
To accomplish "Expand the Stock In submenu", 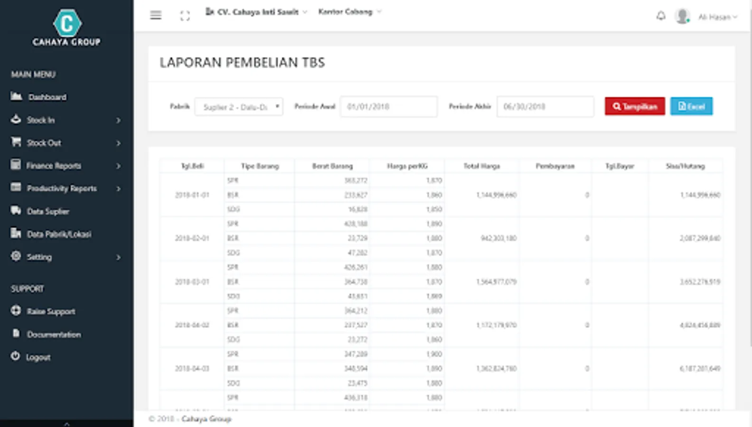I will coord(66,120).
